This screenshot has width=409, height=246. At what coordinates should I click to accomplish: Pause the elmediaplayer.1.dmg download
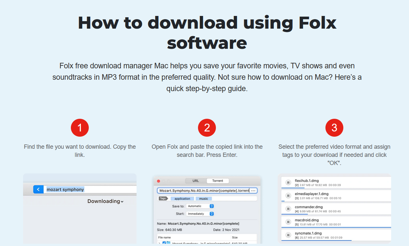288,196
